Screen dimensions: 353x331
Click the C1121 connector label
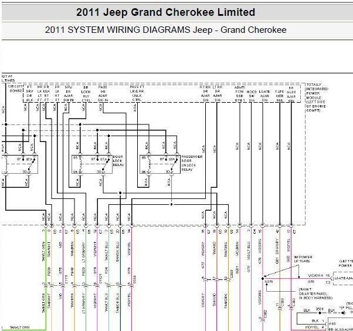pyautogui.click(x=101, y=279)
